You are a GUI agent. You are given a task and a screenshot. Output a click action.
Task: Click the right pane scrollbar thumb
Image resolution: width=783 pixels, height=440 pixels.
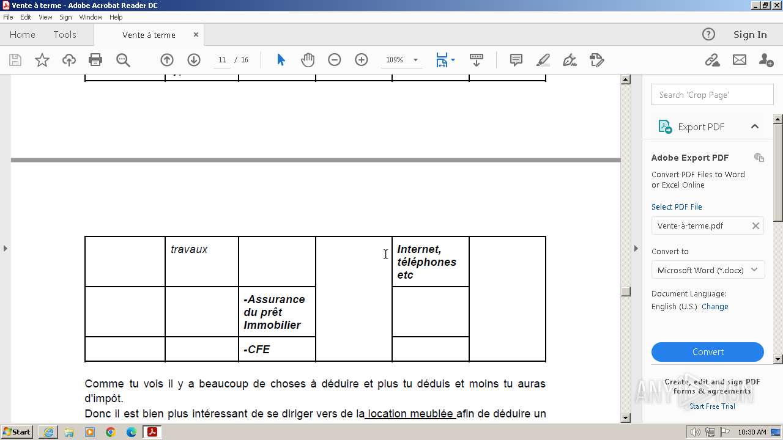(x=778, y=172)
